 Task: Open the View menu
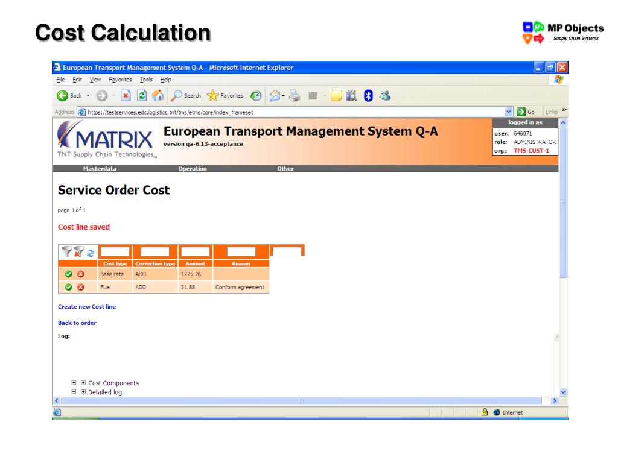pyautogui.click(x=95, y=80)
